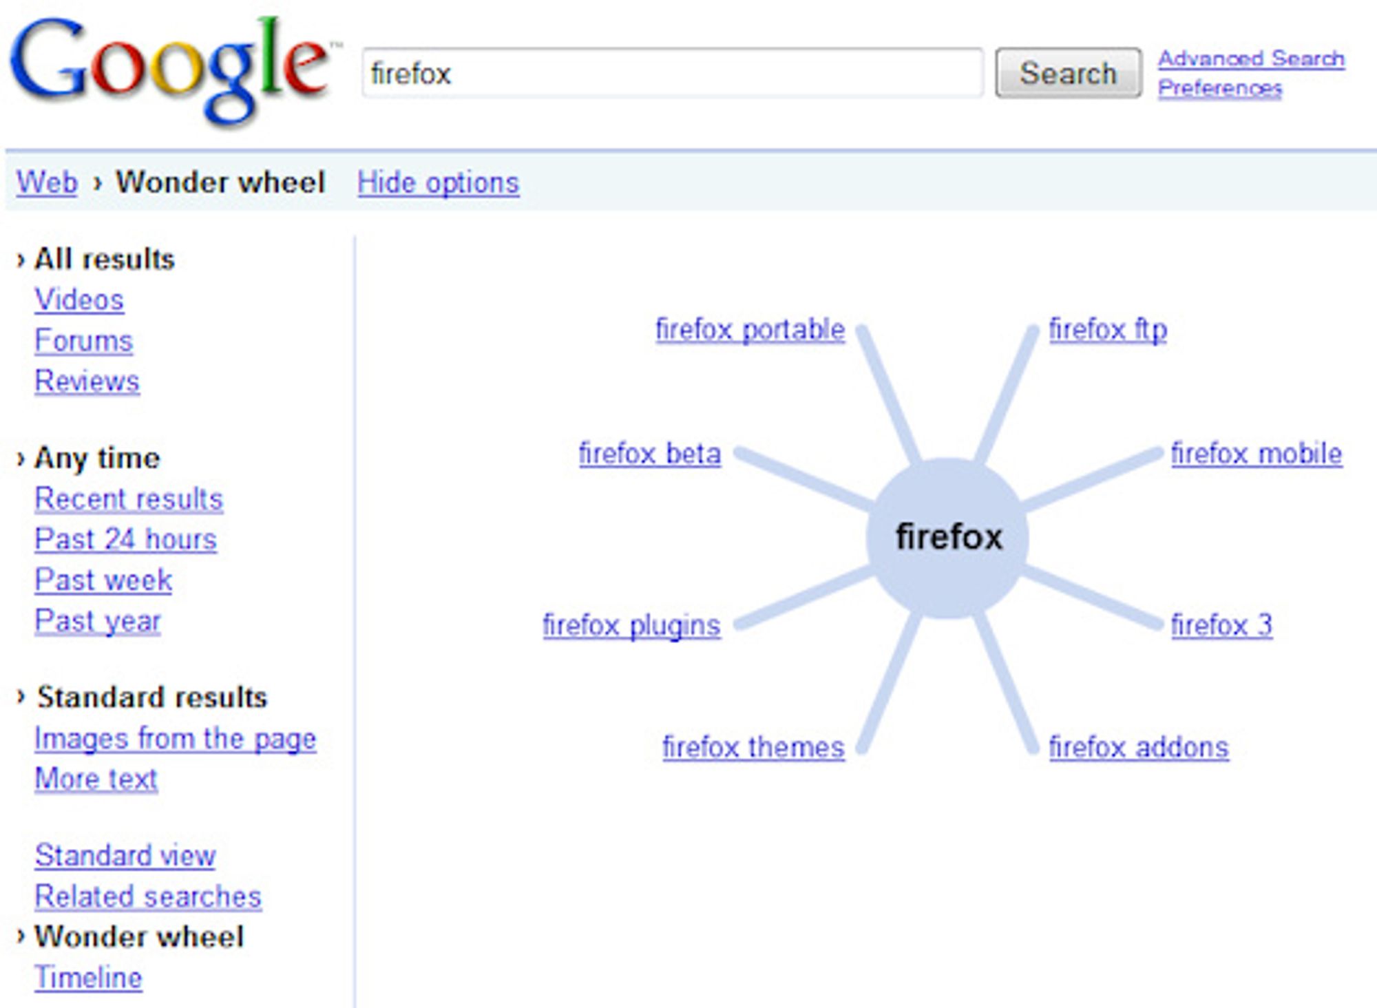Open Related searches view
Viewport: 1377px width, 1008px height.
point(148,896)
